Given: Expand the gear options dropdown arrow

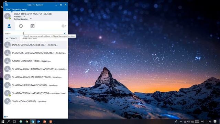Looking at the screenshot, I should pyautogui.click(x=66, y=26).
